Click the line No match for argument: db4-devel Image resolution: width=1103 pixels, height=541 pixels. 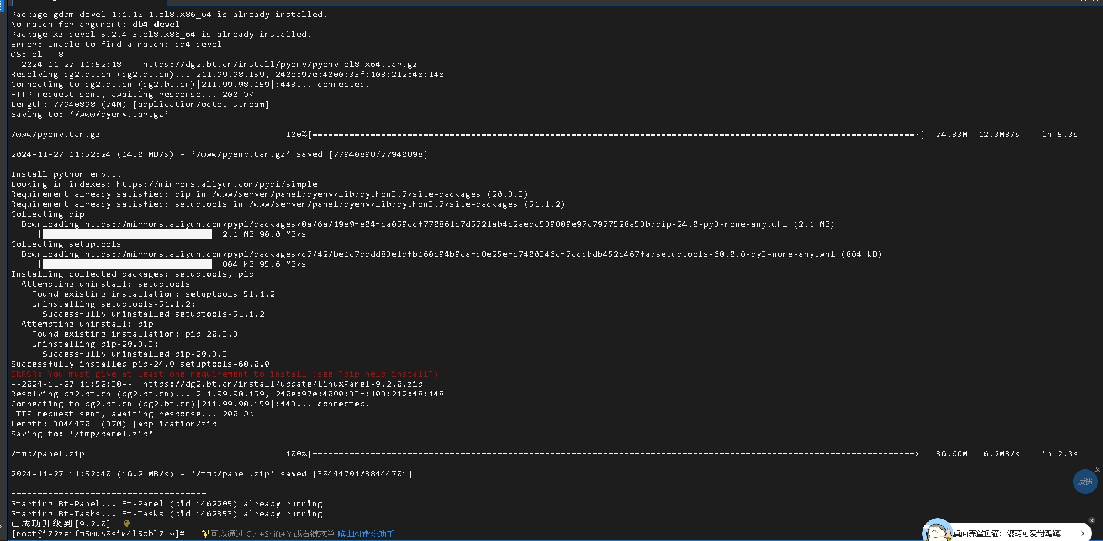click(x=95, y=24)
